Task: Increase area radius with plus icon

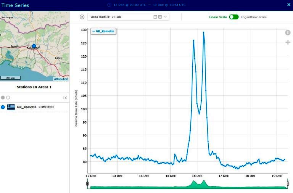Action: [160, 17]
